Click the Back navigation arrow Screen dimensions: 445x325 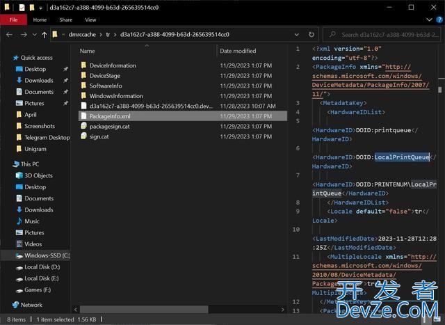point(10,34)
